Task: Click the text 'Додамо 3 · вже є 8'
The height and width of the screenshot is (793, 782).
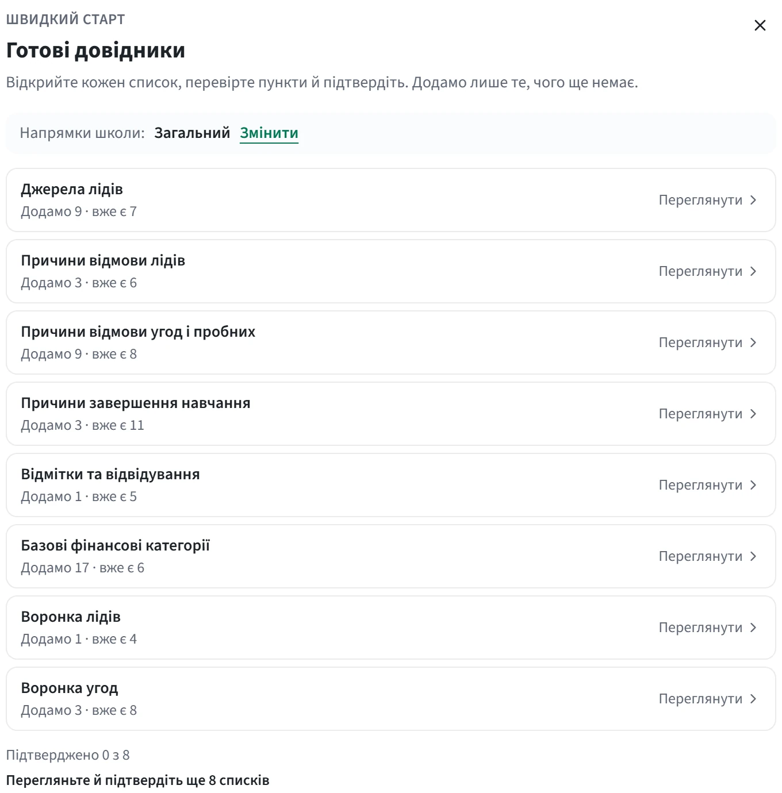Action: (x=79, y=710)
